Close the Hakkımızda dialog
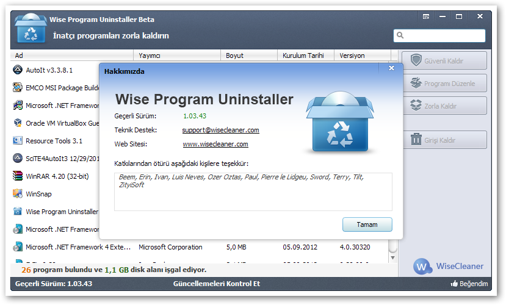Viewport: 506px width, 305px height. tap(391, 69)
